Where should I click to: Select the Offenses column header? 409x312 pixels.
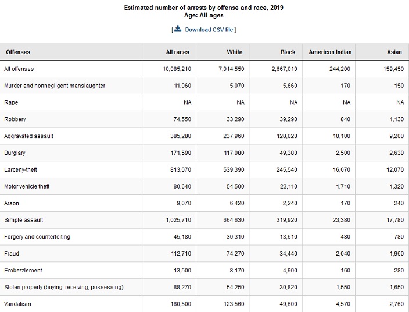[18, 52]
